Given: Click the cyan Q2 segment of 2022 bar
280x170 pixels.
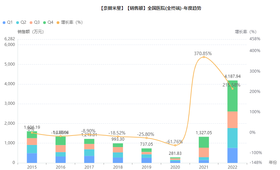Looking at the screenshot, I should pyautogui.click(x=232, y=138).
